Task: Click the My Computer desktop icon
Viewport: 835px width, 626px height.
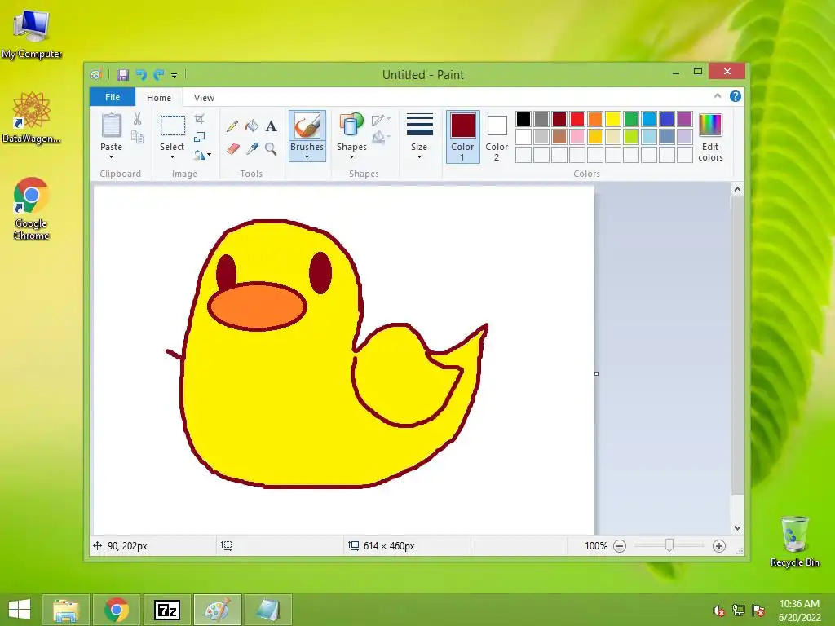Action: tap(32, 34)
